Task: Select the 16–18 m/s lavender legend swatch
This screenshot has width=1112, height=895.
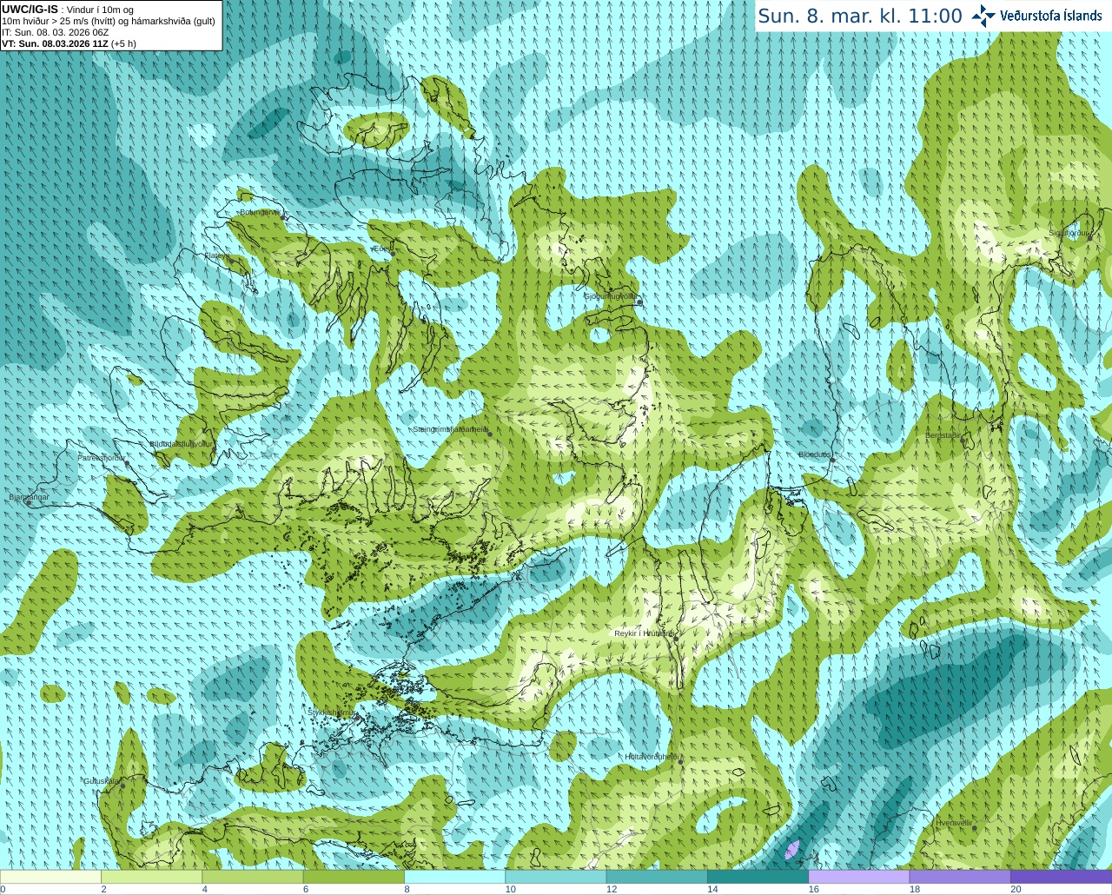Action: tap(858, 877)
